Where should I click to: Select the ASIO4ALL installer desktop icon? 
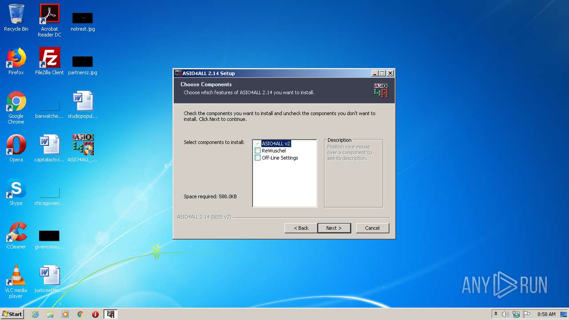[x=83, y=148]
